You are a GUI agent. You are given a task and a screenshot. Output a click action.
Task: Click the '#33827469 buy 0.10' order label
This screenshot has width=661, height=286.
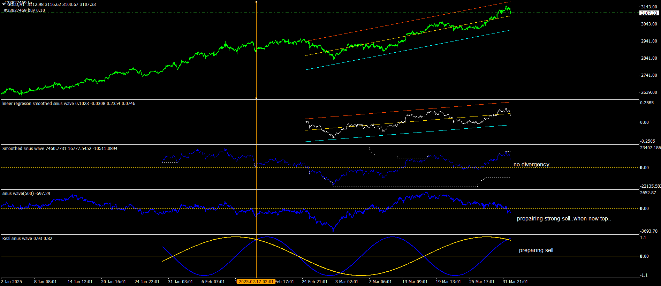24,10
